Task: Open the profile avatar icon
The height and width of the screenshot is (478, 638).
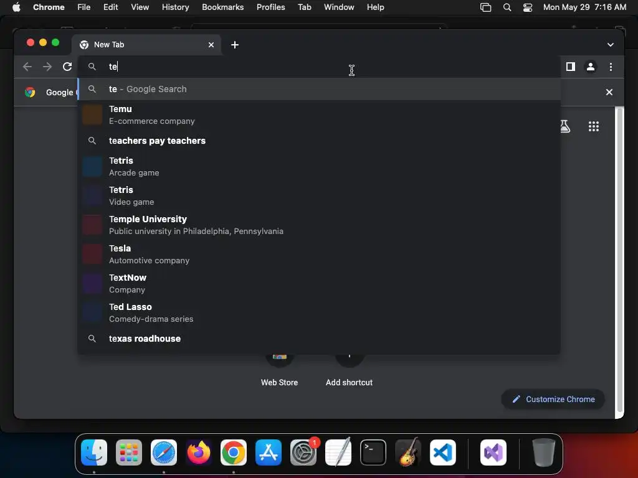Action: pyautogui.click(x=591, y=67)
